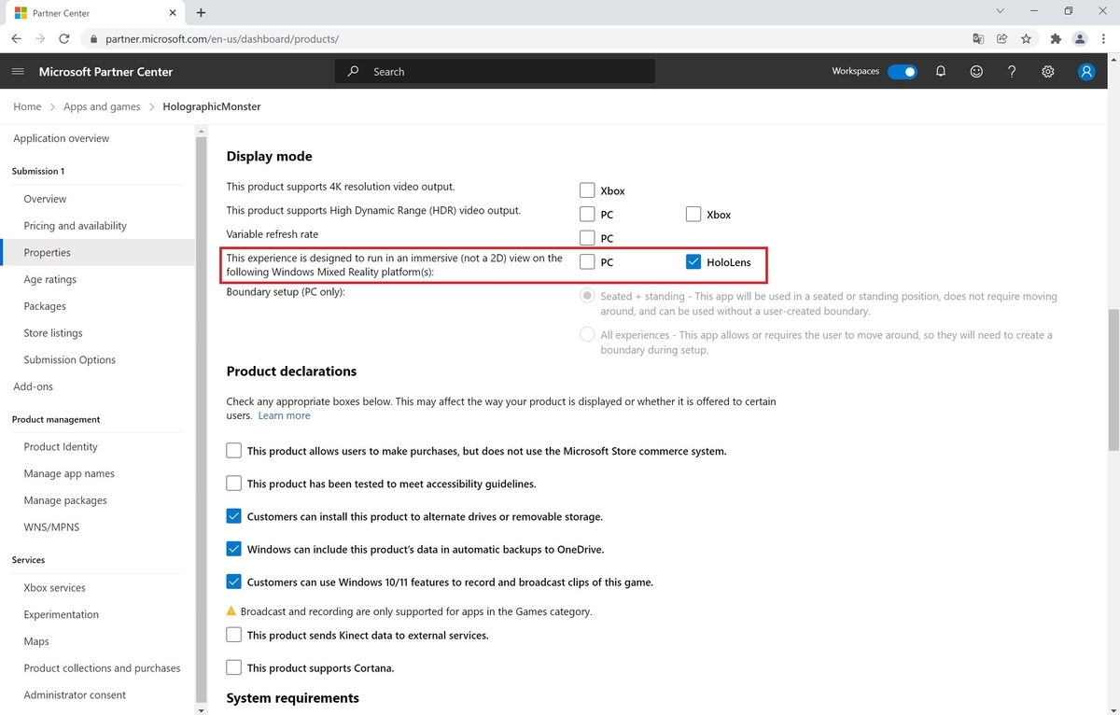Open Store listings page
This screenshot has height=715, width=1120.
tap(53, 333)
